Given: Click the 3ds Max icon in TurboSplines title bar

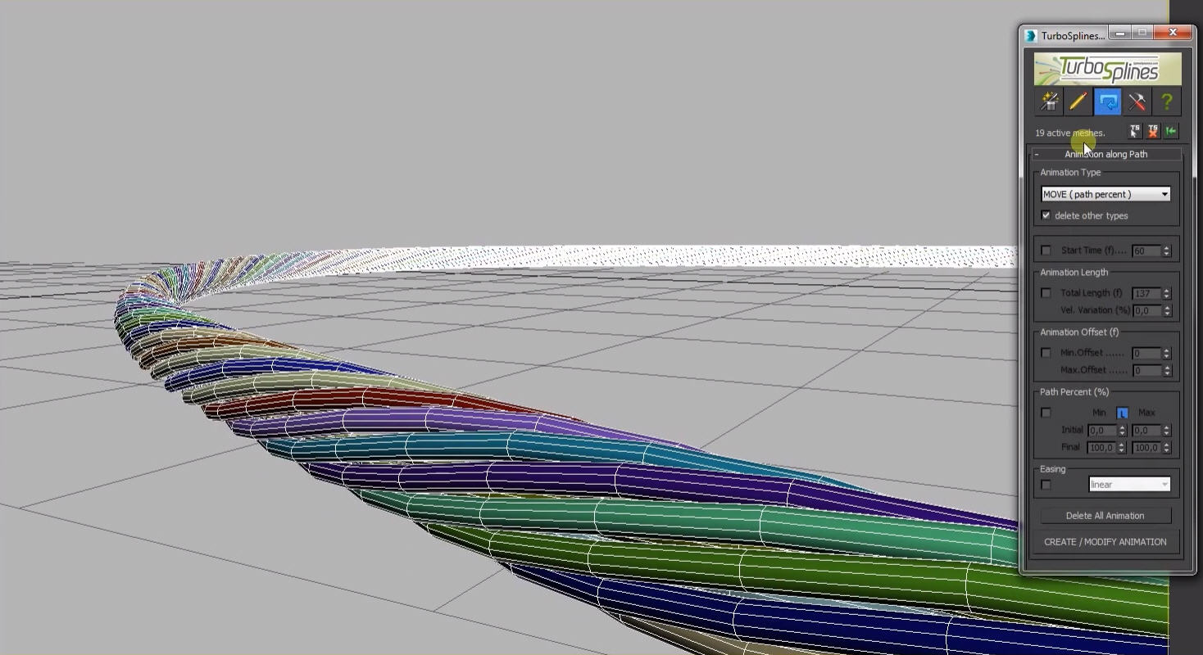Looking at the screenshot, I should coord(1031,36).
